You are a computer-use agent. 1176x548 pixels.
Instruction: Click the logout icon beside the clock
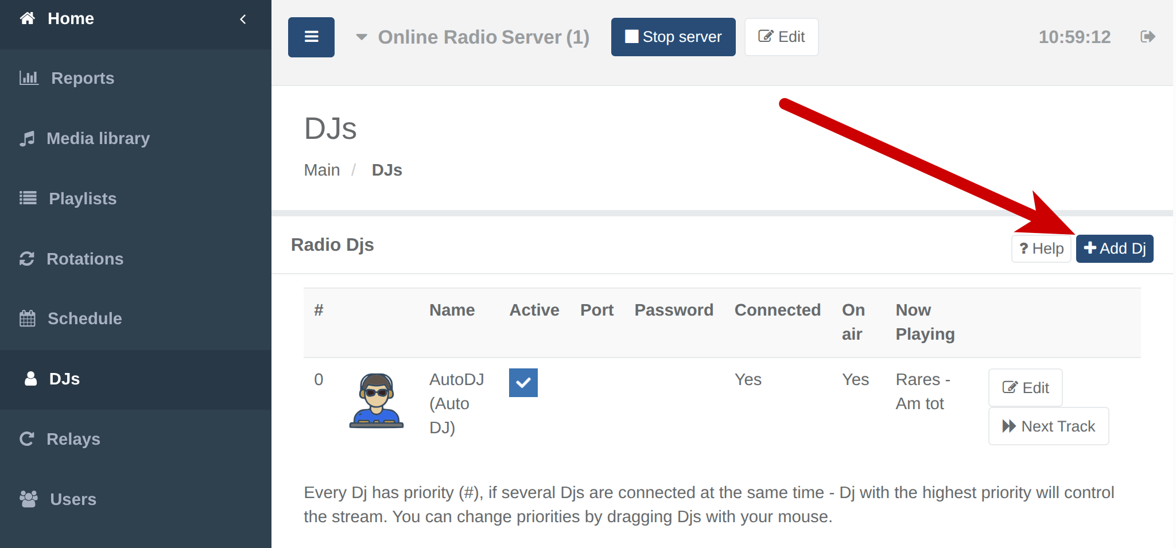tap(1147, 37)
